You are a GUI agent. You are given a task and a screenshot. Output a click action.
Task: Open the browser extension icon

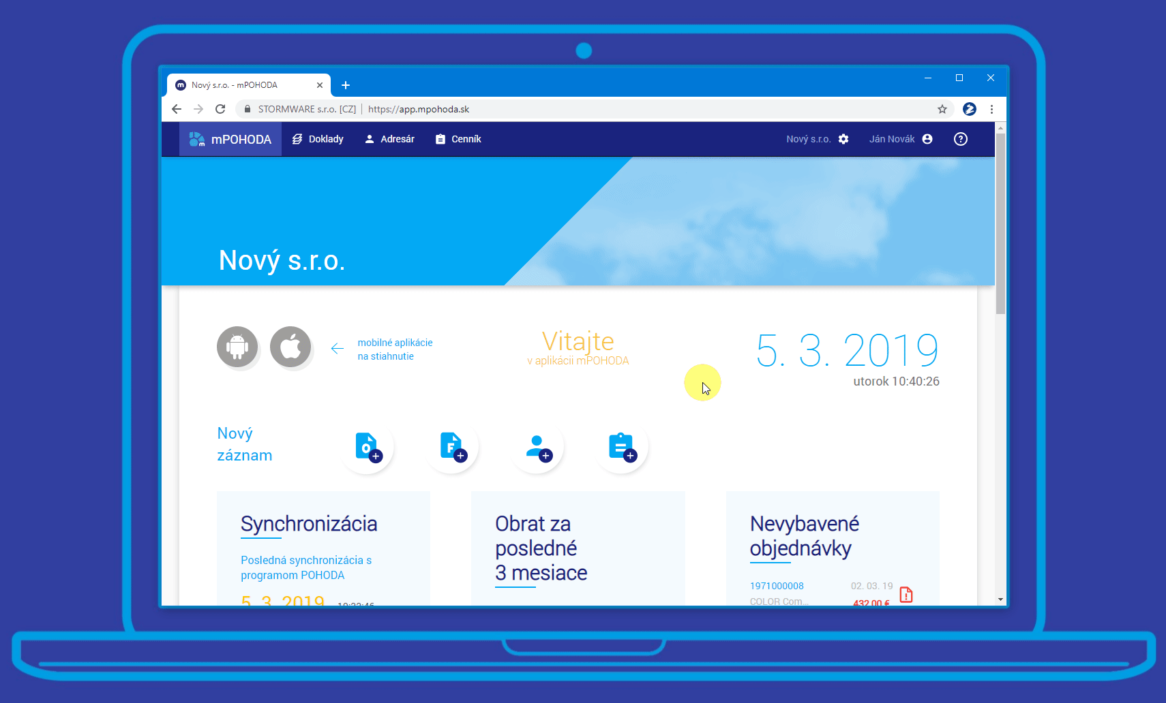970,109
